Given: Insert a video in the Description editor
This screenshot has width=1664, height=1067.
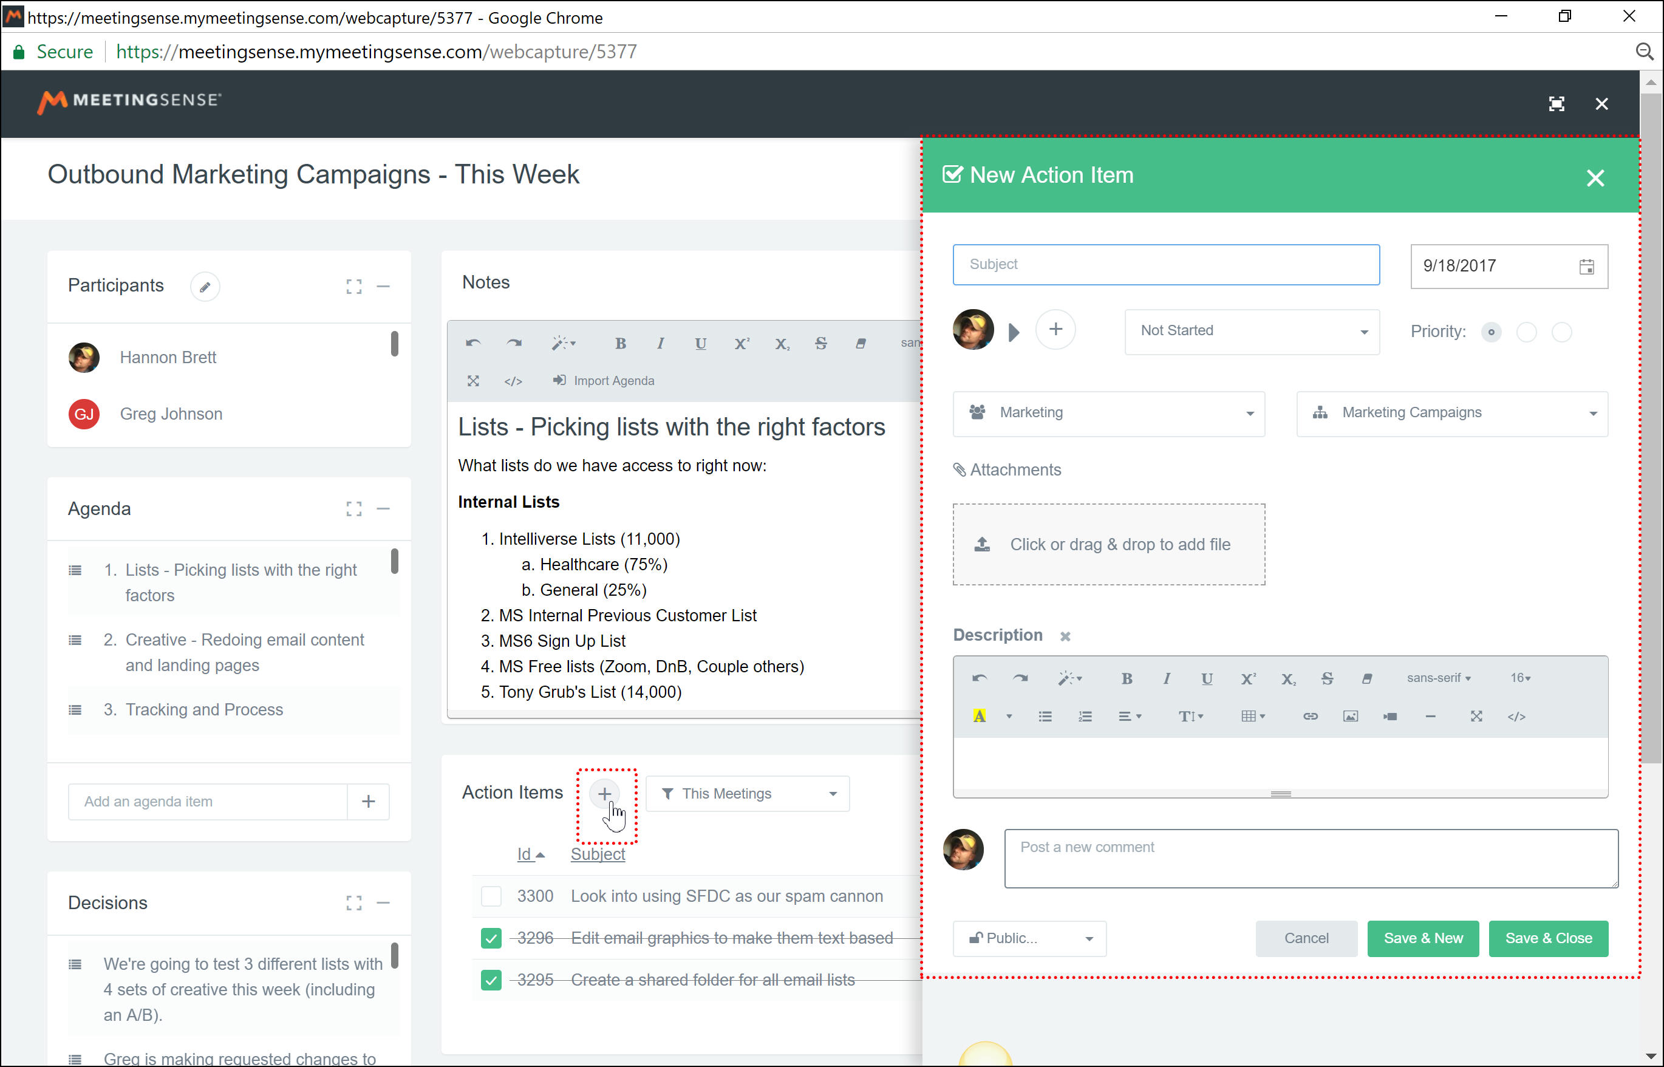Looking at the screenshot, I should [x=1390, y=716].
